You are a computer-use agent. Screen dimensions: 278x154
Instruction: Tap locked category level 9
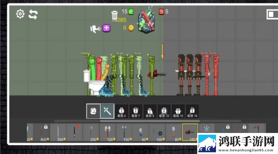click(150, 111)
